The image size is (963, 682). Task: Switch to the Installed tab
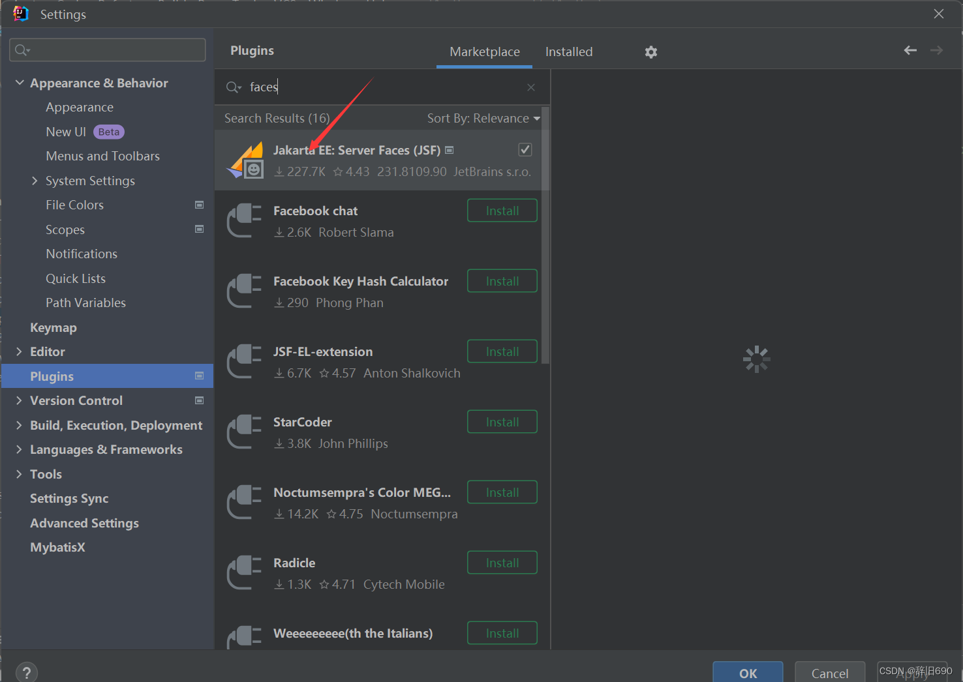point(568,52)
